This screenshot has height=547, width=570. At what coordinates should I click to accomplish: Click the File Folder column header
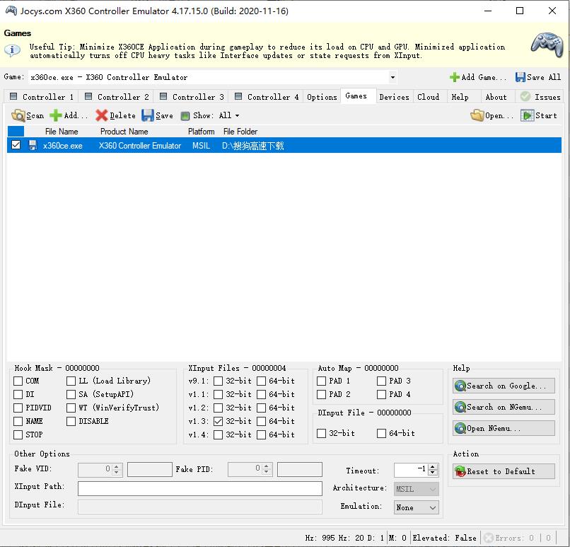pos(240,132)
